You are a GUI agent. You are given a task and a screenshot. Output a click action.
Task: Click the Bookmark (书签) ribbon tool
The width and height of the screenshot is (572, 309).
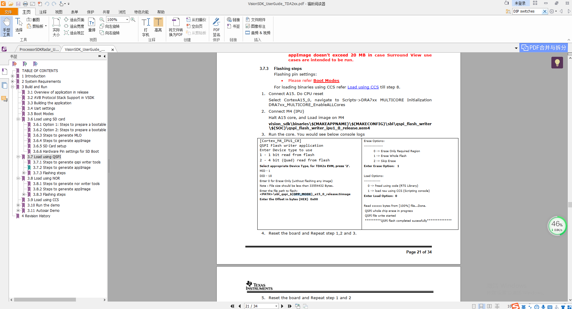[x=233, y=26]
